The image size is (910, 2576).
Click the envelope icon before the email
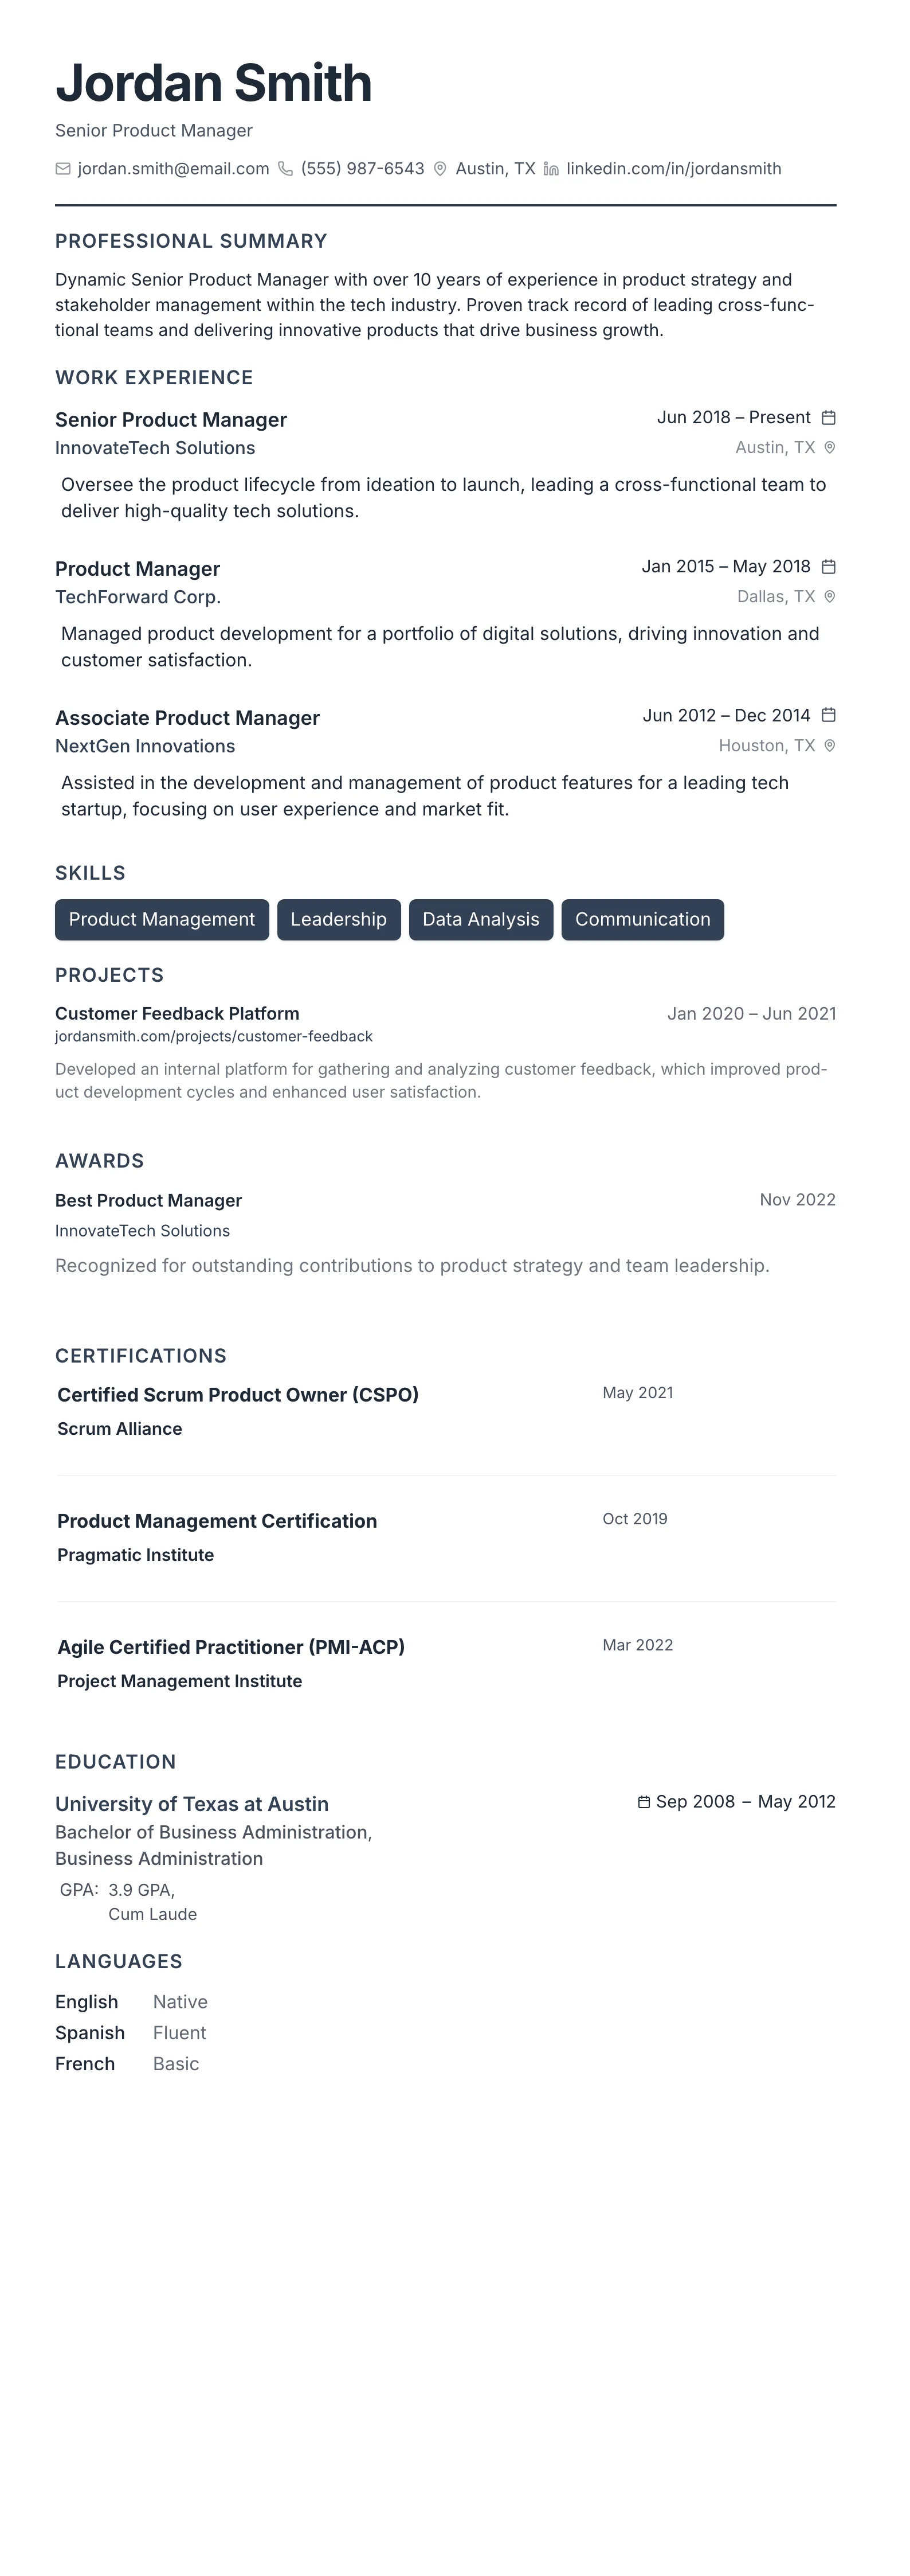tap(63, 169)
